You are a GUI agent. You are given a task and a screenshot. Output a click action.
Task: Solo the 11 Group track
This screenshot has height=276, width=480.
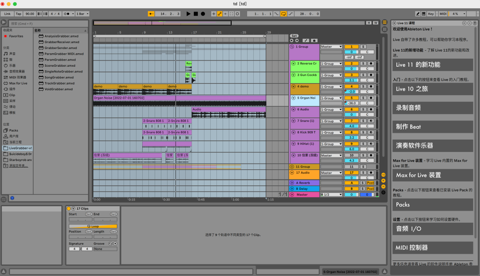(363, 167)
